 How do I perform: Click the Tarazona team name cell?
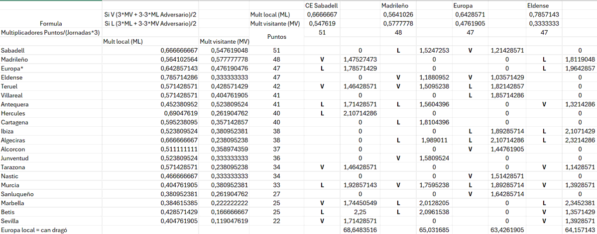point(51,167)
